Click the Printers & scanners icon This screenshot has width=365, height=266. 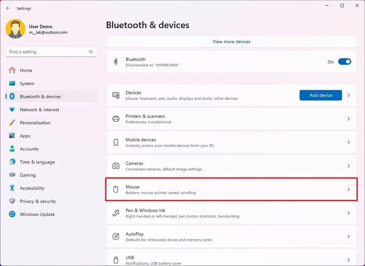coord(116,119)
